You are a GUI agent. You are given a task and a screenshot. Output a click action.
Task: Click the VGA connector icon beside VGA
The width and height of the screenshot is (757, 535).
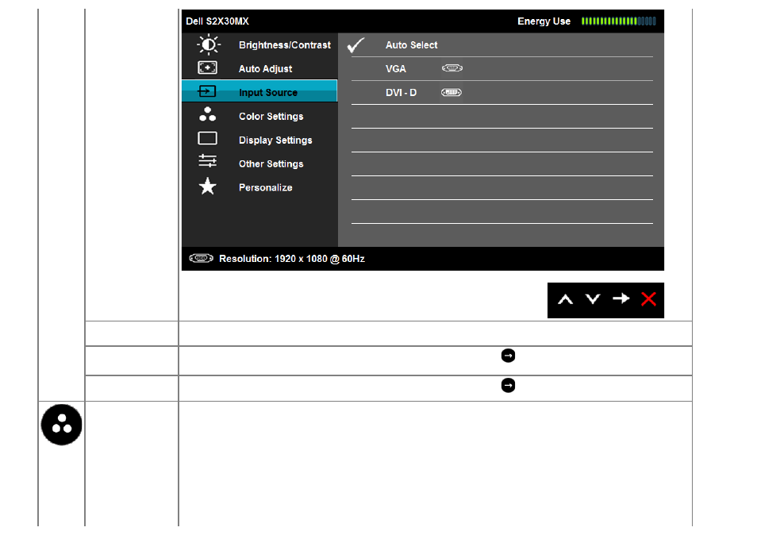(452, 68)
